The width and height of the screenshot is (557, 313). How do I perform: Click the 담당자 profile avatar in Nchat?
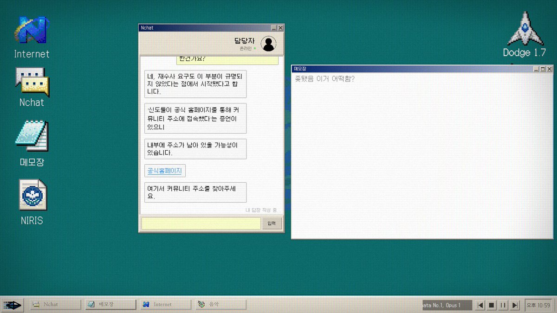click(x=268, y=44)
